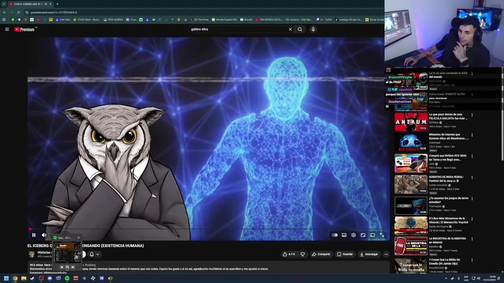The image size is (504, 283).
Task: Open more options for the juegos de terror video
Action: 472,199
